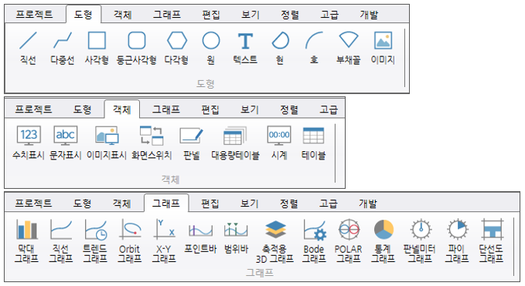The image size is (525, 286).
Task: Open 프로젝트 tab in middle 객체 ribbon
Action: pos(33,109)
